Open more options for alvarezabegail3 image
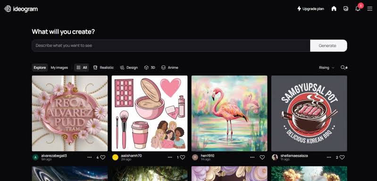 90,157
